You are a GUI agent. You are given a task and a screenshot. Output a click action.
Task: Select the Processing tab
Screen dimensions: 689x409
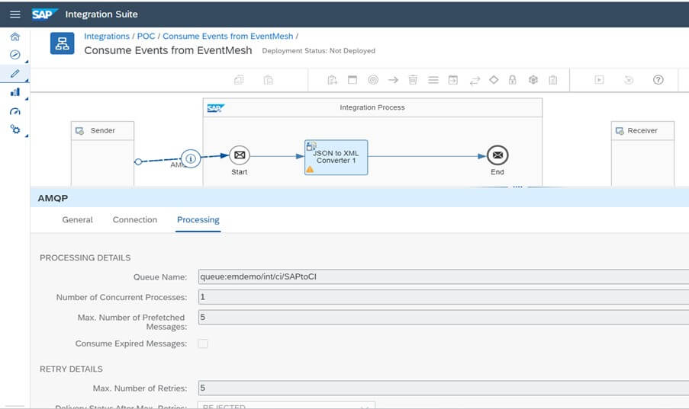click(x=198, y=220)
